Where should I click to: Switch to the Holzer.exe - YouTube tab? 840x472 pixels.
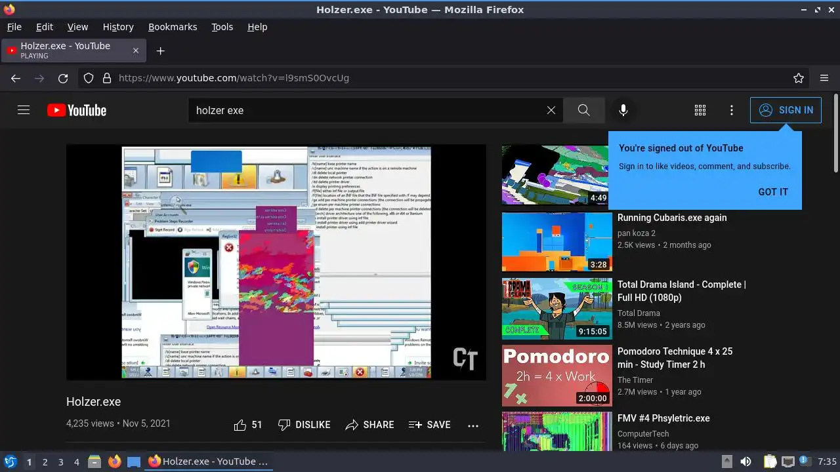tap(73, 50)
